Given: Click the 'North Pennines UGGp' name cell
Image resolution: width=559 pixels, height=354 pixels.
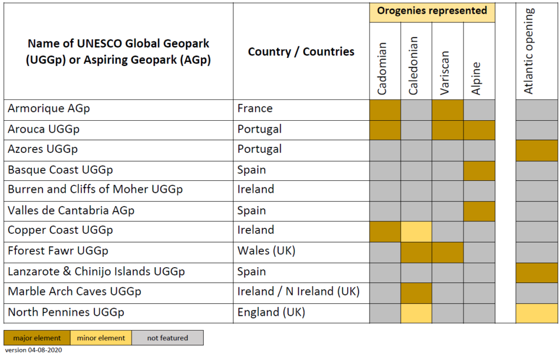Looking at the screenshot, I should (x=118, y=314).
